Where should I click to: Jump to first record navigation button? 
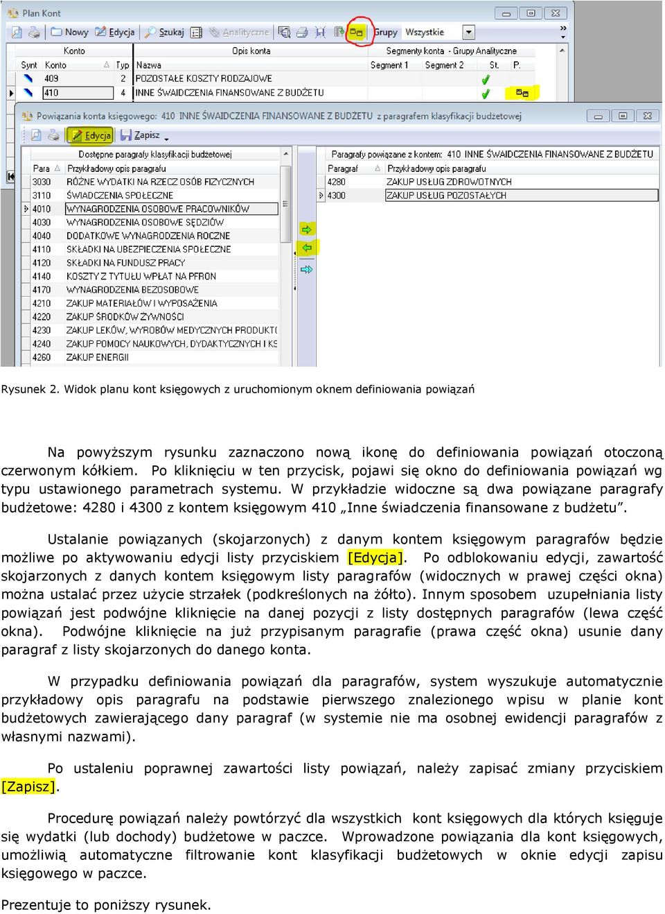(10, 177)
